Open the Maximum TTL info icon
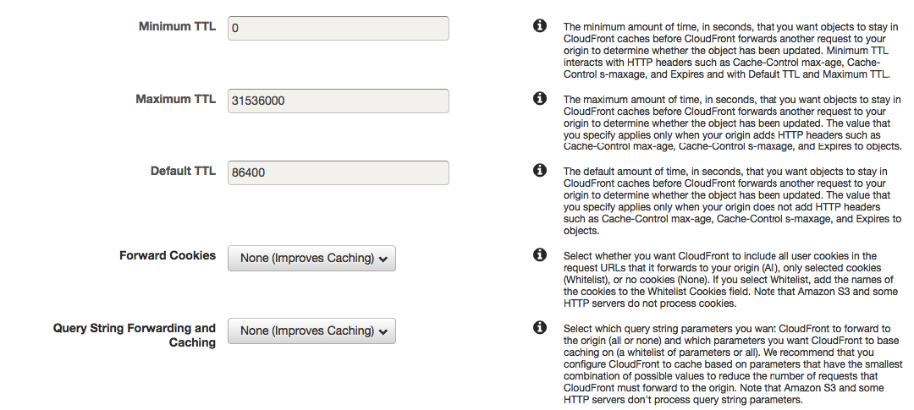Image resolution: width=914 pixels, height=410 pixels. pos(540,98)
